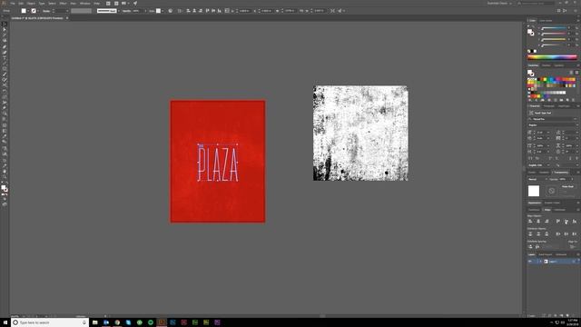
Task: Click vertical distribute bottom icon
Action: tap(547, 234)
